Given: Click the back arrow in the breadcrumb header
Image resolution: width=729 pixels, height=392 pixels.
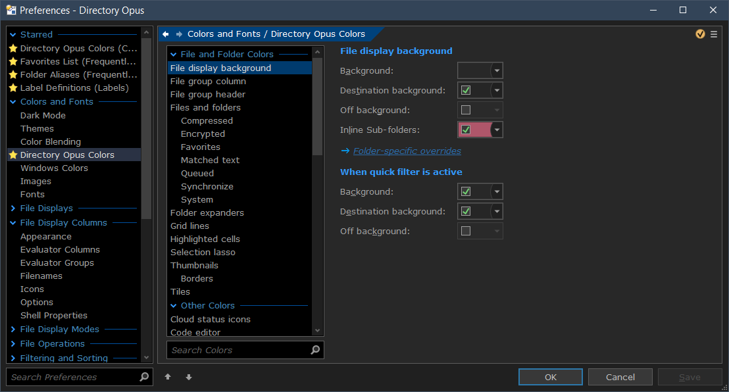Looking at the screenshot, I should pyautogui.click(x=166, y=34).
